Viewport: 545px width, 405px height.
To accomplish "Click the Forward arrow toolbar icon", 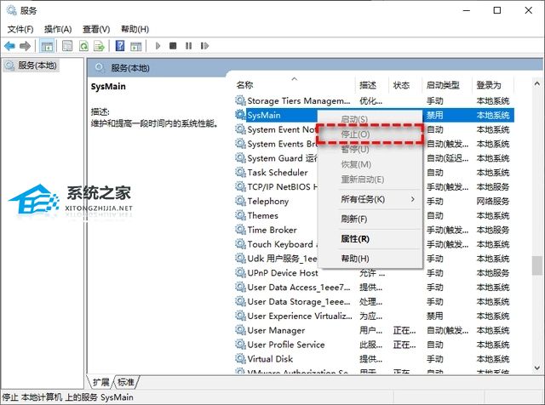I will (x=25, y=46).
